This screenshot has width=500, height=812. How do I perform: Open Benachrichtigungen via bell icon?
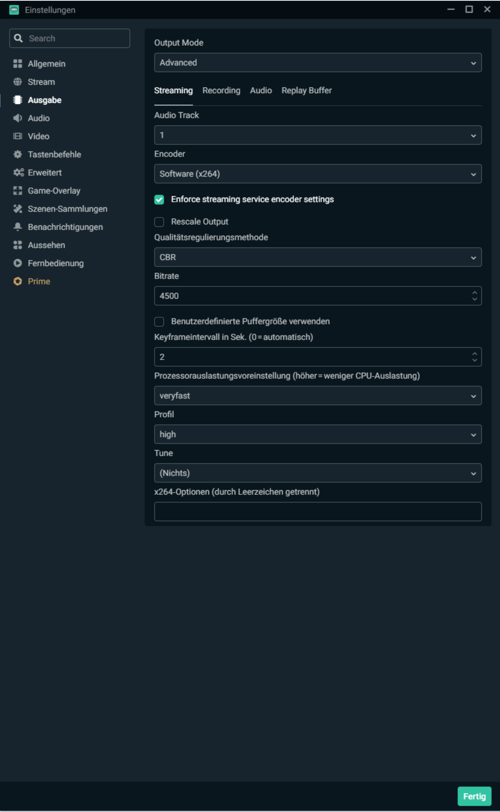click(18, 227)
